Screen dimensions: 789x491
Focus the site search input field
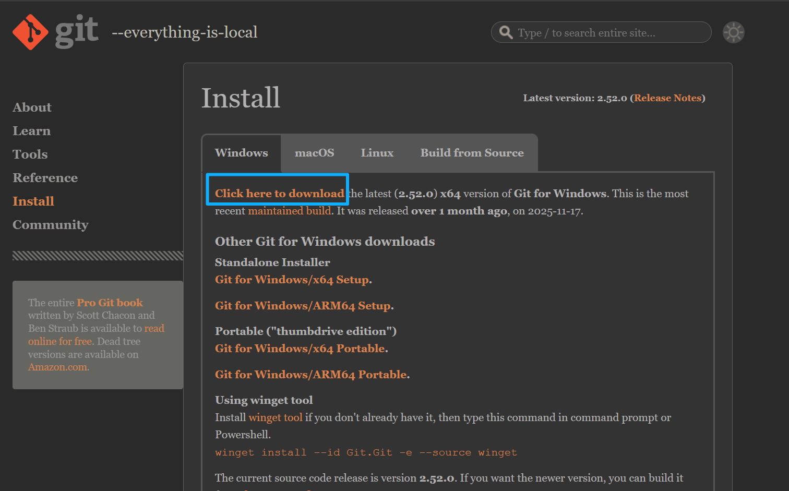(601, 32)
